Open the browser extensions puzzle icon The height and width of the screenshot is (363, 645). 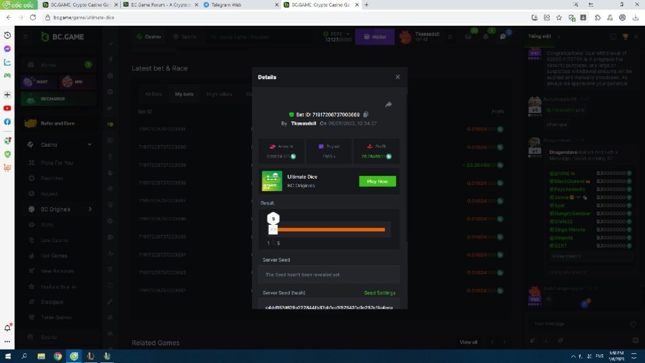tap(597, 17)
